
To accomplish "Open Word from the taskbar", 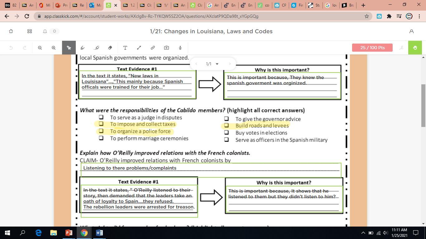I will 99,233.
